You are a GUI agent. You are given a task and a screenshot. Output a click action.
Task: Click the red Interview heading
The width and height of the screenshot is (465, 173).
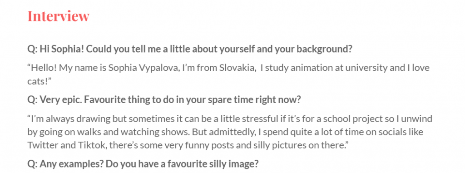[58, 16]
